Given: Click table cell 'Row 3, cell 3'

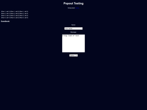Looking at the screenshot, I should pos(24,16).
